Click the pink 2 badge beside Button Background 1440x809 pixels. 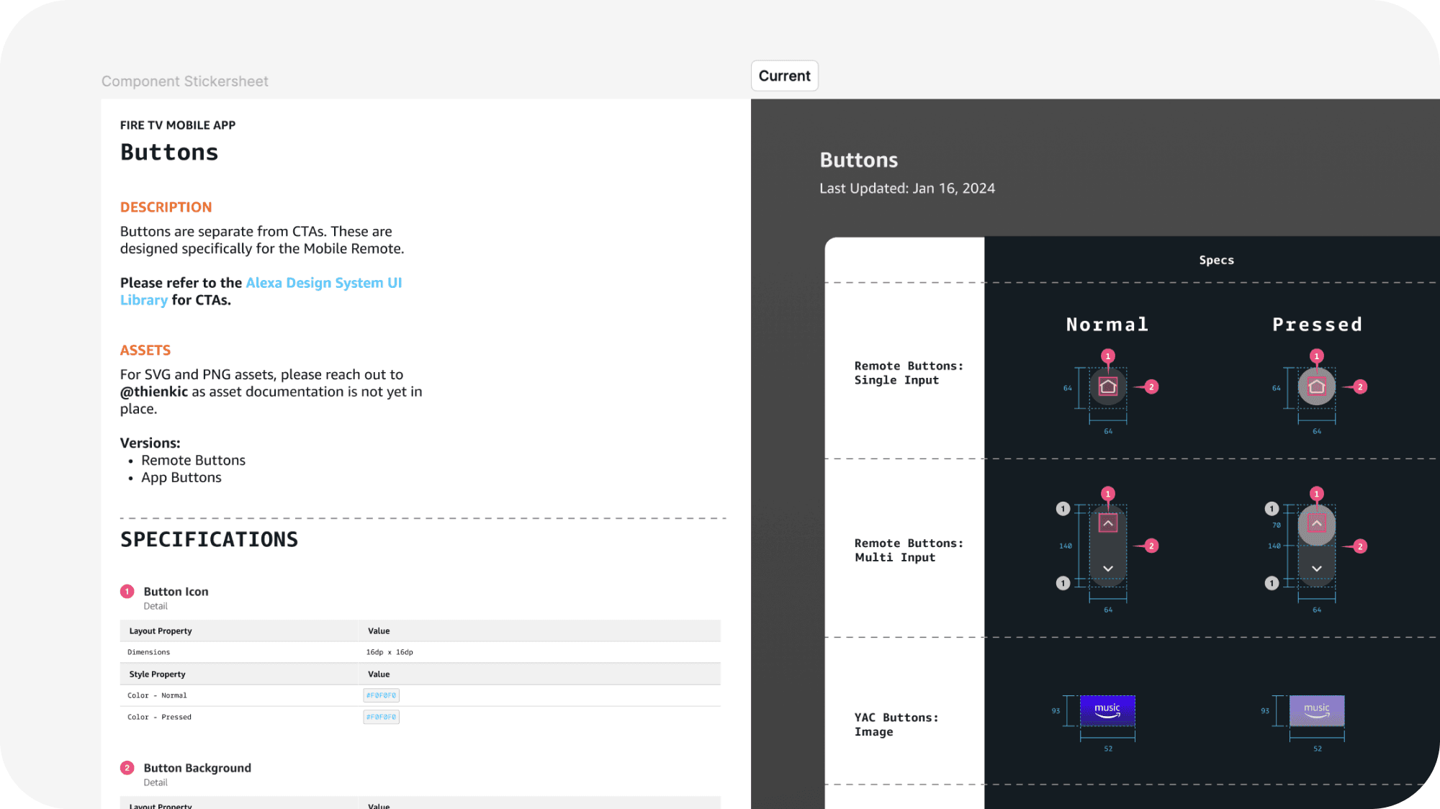point(127,768)
